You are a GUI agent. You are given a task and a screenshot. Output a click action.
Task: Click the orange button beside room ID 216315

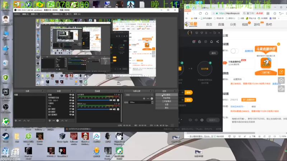[249, 100]
